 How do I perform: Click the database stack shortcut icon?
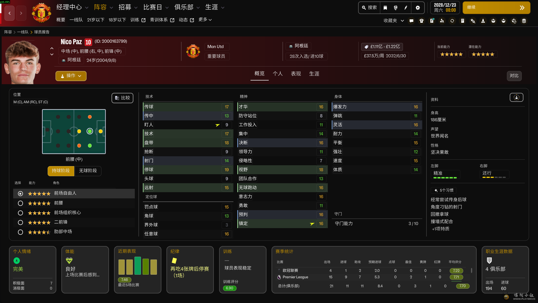point(524,21)
